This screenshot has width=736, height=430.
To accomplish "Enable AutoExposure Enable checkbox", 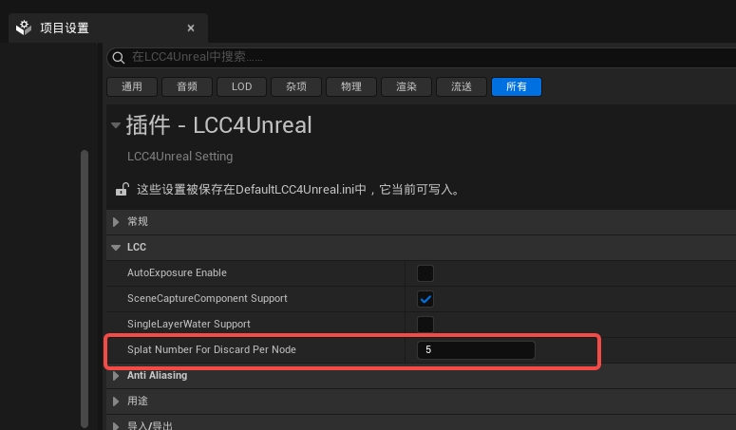I will coord(425,273).
